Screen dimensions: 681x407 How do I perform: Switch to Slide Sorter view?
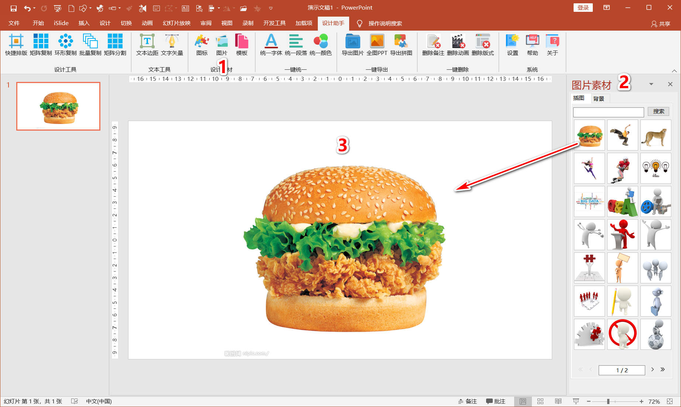pos(540,401)
